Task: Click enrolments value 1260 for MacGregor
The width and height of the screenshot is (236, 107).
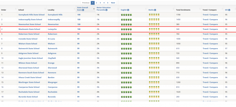Action: [178, 82]
